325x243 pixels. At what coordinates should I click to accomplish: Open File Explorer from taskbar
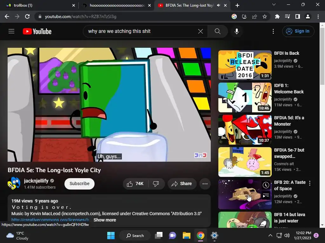pyautogui.click(x=187, y=235)
